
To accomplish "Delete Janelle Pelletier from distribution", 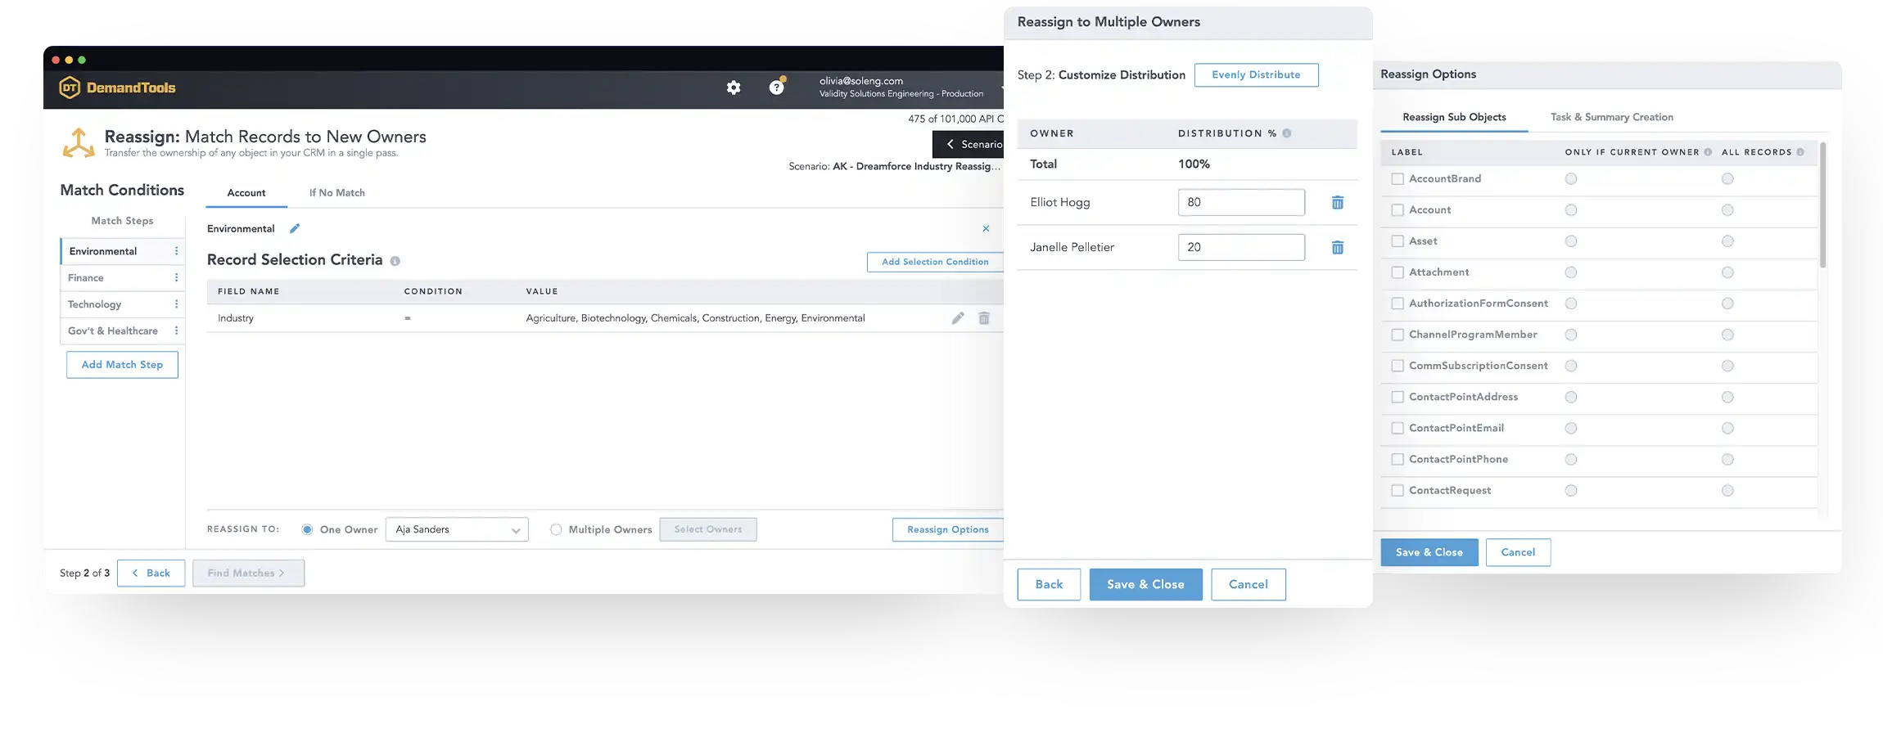I will [1338, 247].
